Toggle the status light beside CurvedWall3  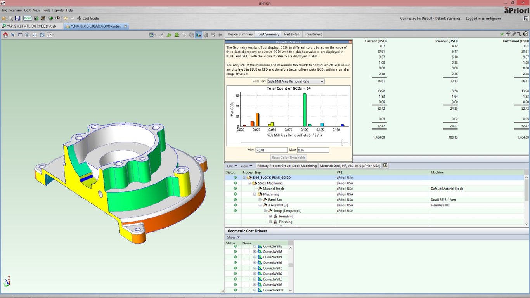coord(236,251)
